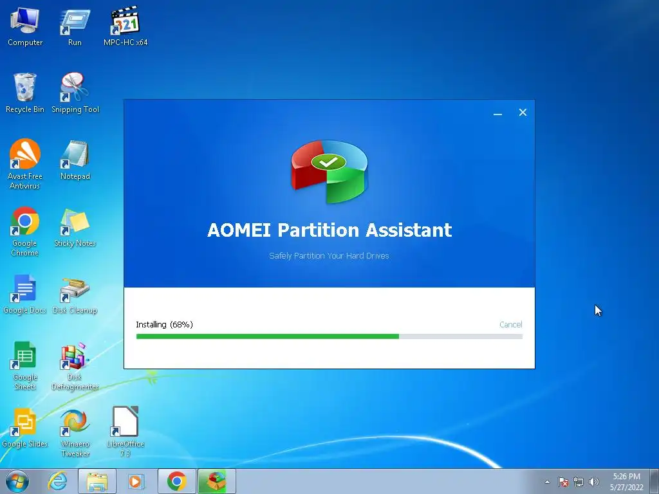Minimize the AOMEI installer window

(497, 113)
